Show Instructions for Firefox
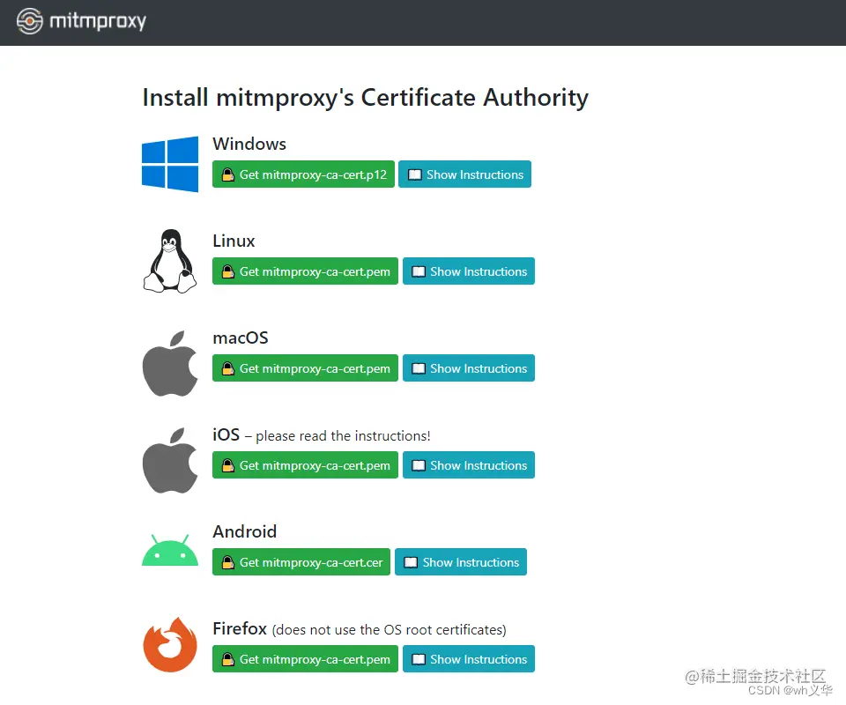 468,658
